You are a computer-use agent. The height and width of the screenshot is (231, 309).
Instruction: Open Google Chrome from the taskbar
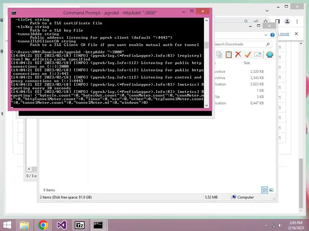tap(43, 225)
